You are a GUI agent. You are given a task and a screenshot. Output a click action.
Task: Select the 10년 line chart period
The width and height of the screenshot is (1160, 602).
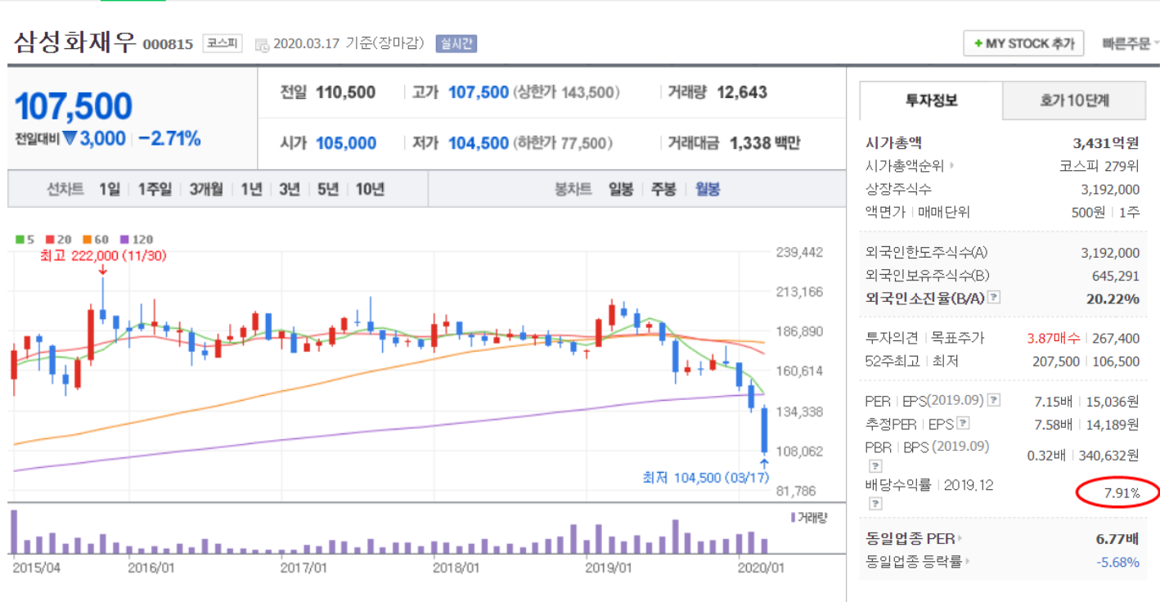(x=369, y=189)
